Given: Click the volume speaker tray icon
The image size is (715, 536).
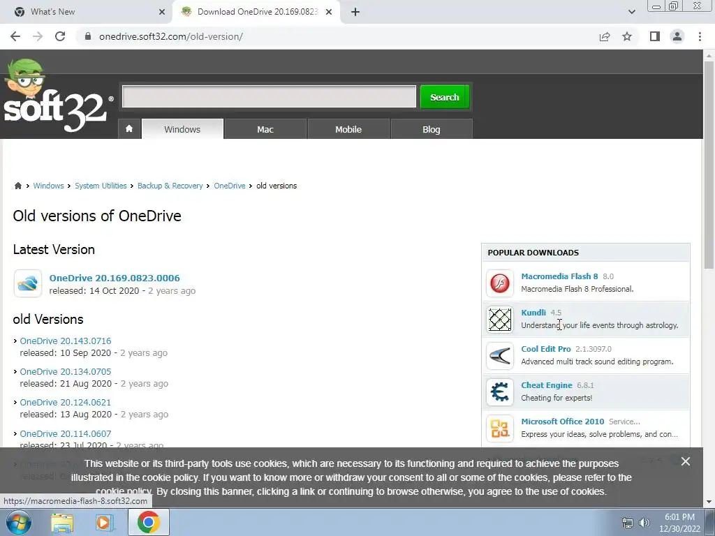Looking at the screenshot, I should [x=644, y=523].
